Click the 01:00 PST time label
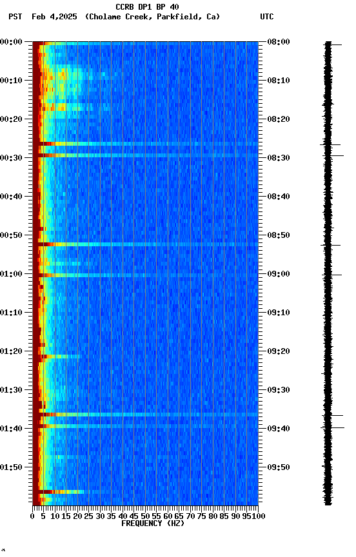The image size is (356, 557). 11,274
